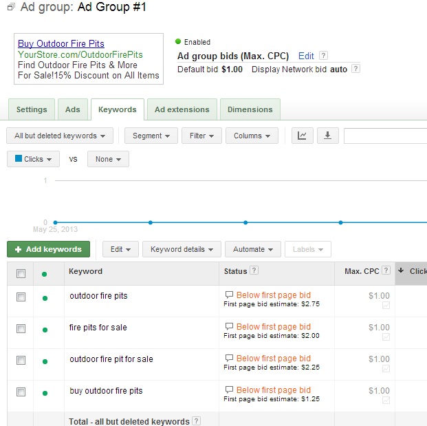Click status bubble icon for fire pits for sale
The width and height of the screenshot is (427, 426).
click(x=229, y=326)
